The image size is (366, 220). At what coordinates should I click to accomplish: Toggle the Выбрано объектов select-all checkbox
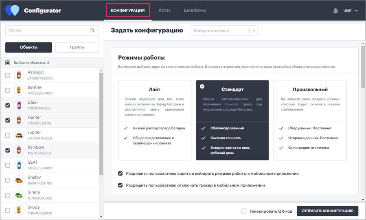8,63
